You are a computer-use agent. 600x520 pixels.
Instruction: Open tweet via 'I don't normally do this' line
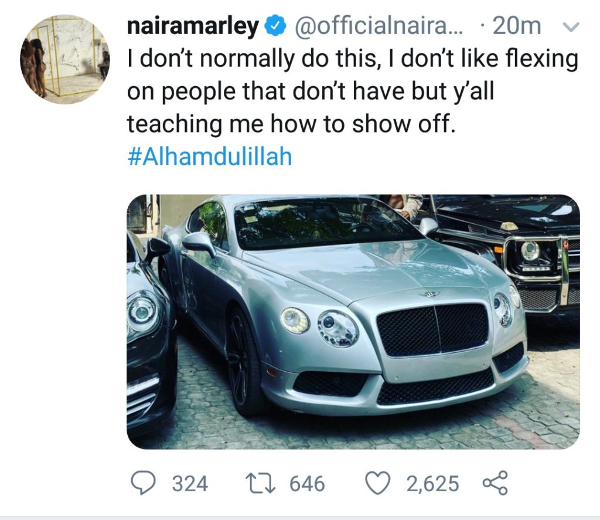[x=352, y=59]
